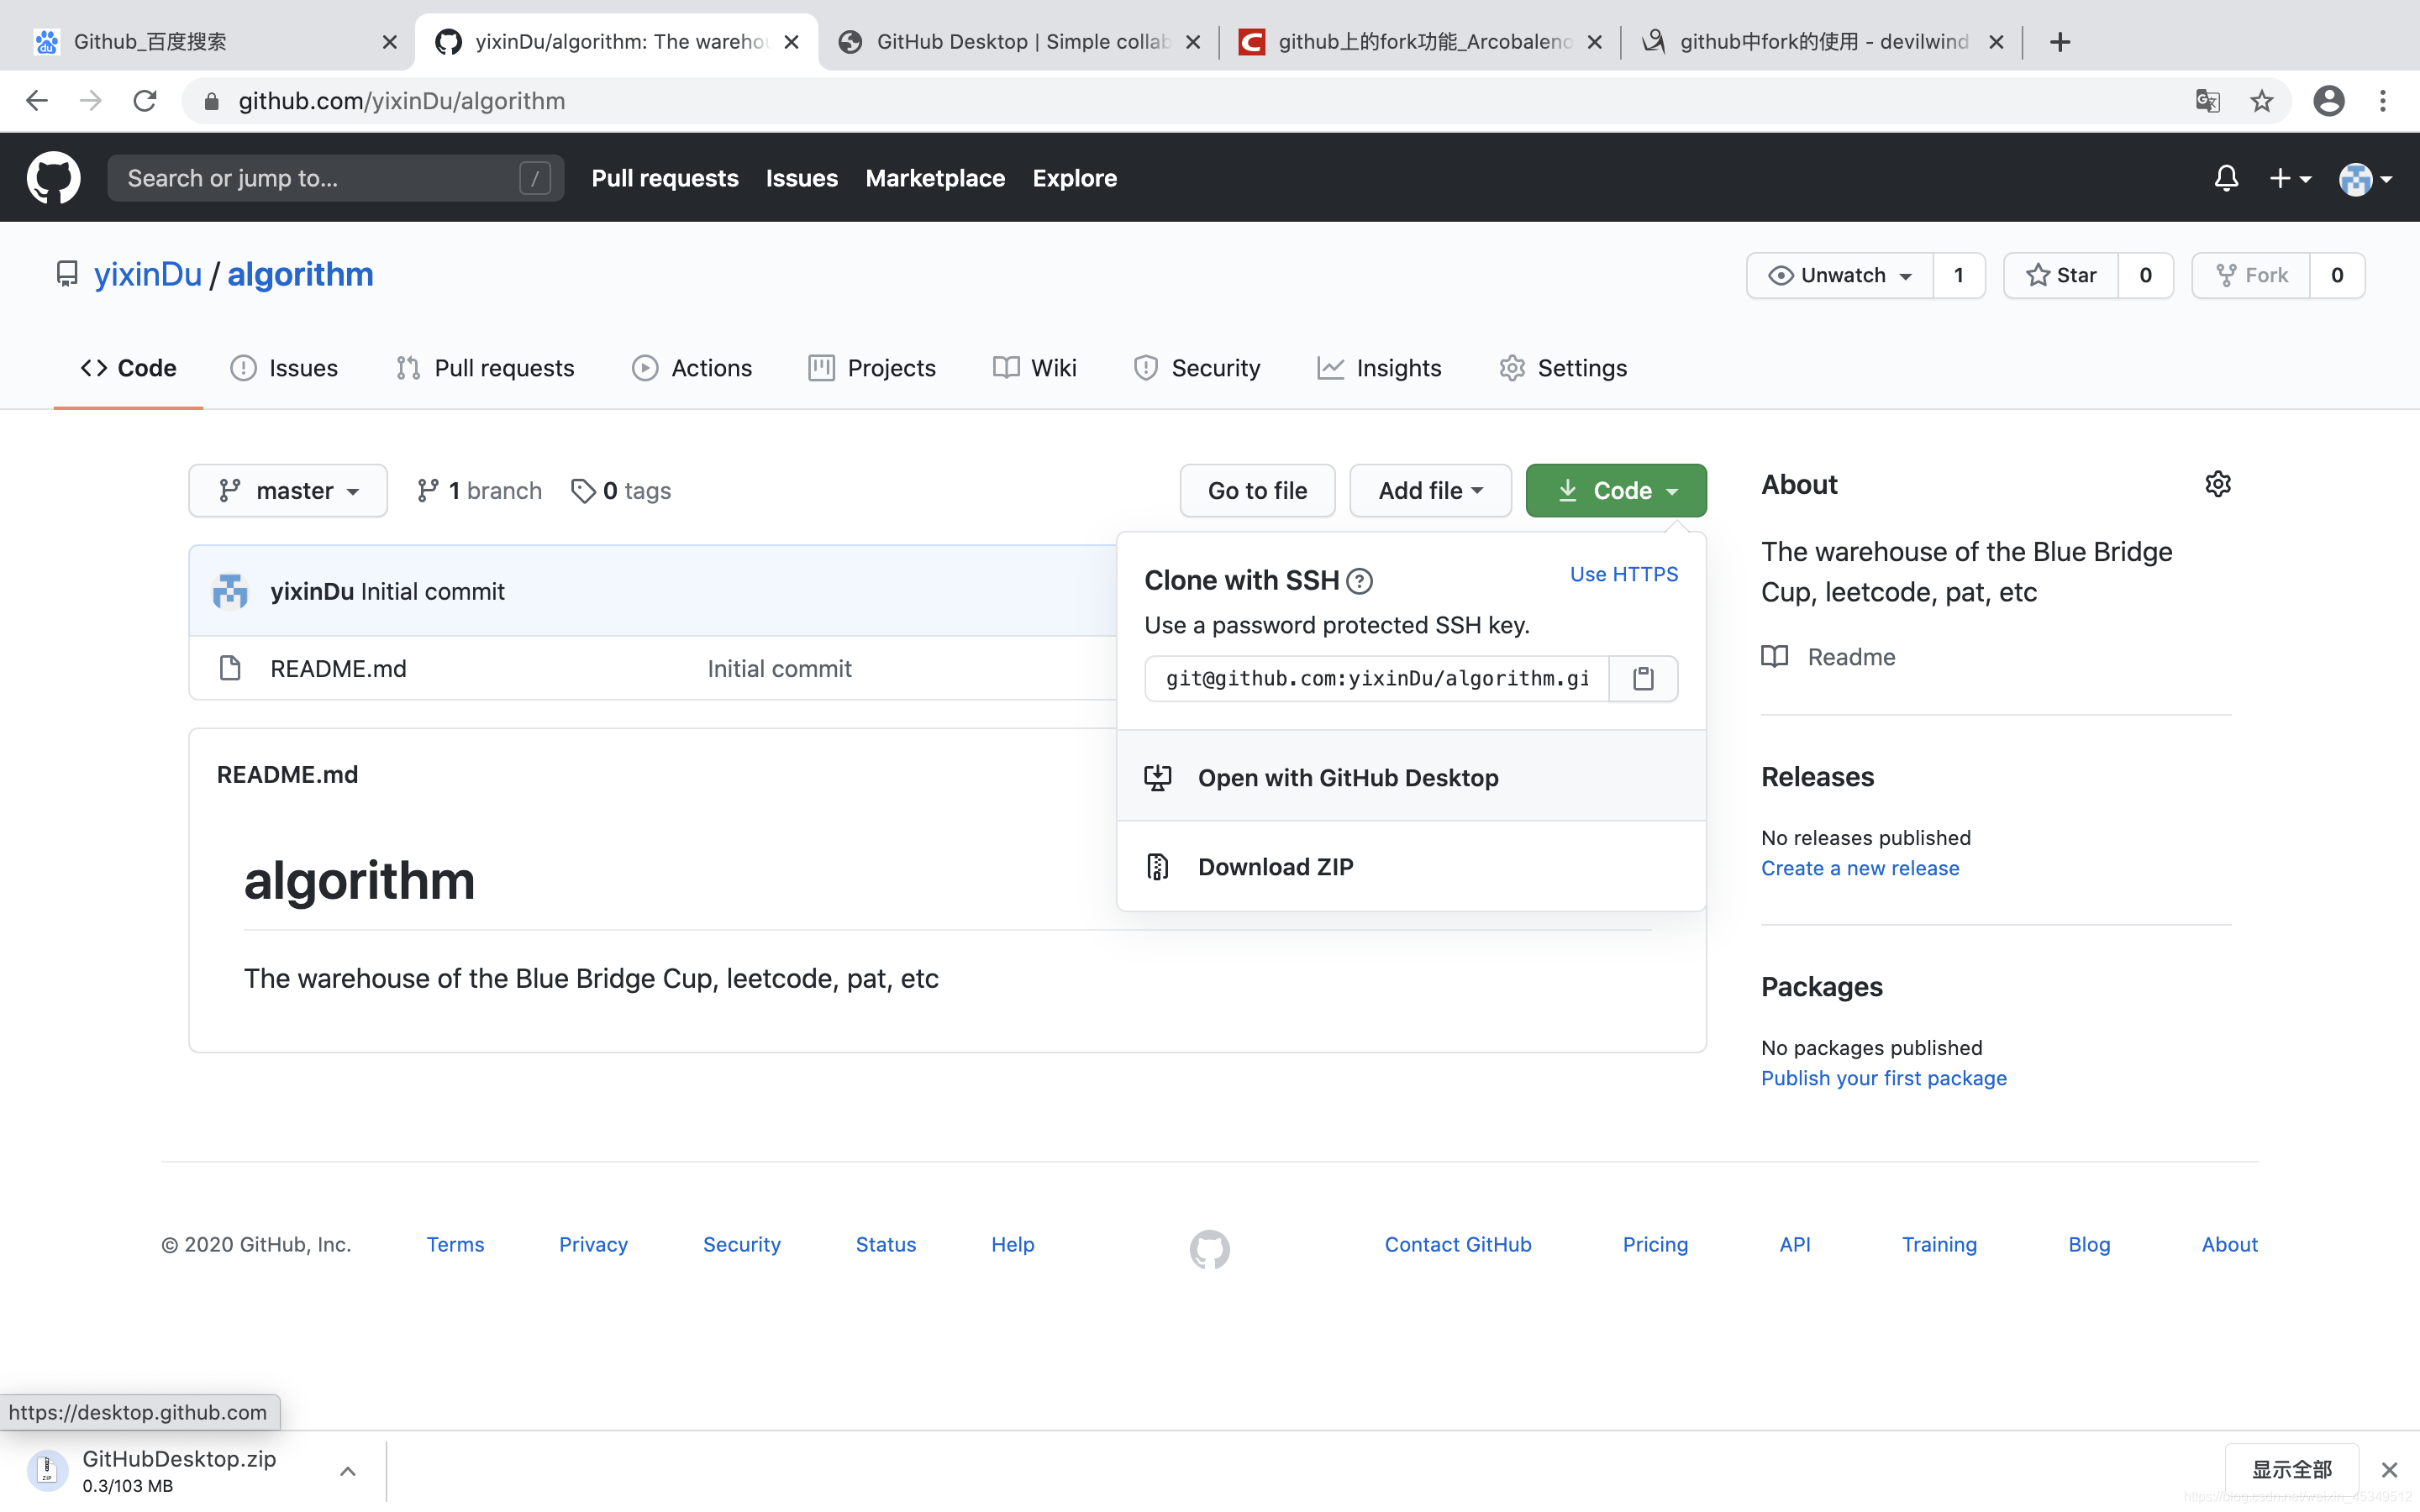Click Use HTTPS link
The image size is (2420, 1512).
click(x=1624, y=574)
